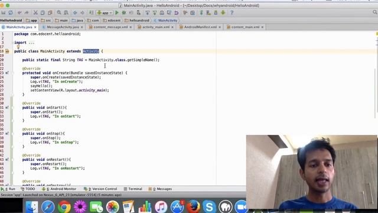
Task: Click the Search Everywhere magnifier icon
Action: pos(375,12)
